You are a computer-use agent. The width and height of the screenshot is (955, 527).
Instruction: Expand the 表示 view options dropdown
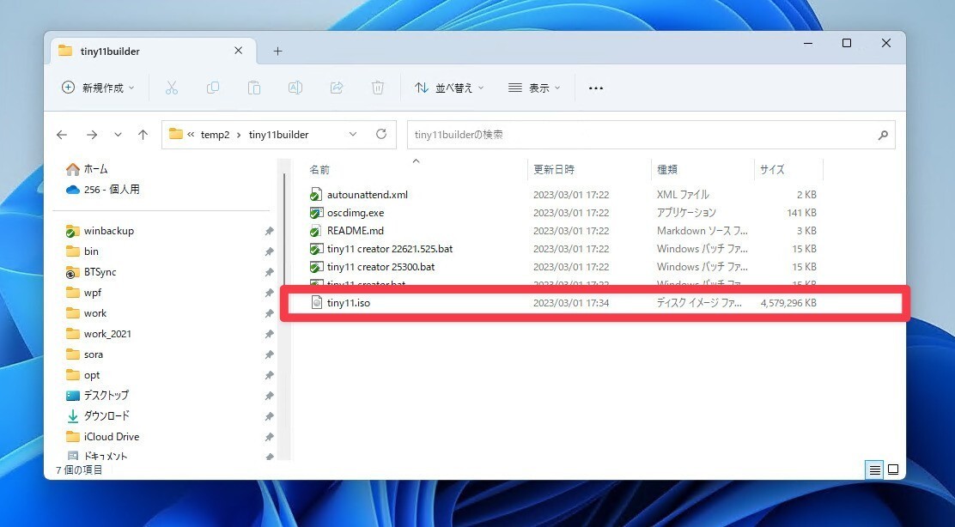[x=534, y=88]
